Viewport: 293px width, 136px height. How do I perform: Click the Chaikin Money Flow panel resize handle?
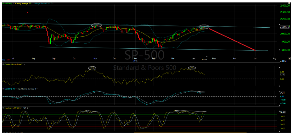coord(3,64)
